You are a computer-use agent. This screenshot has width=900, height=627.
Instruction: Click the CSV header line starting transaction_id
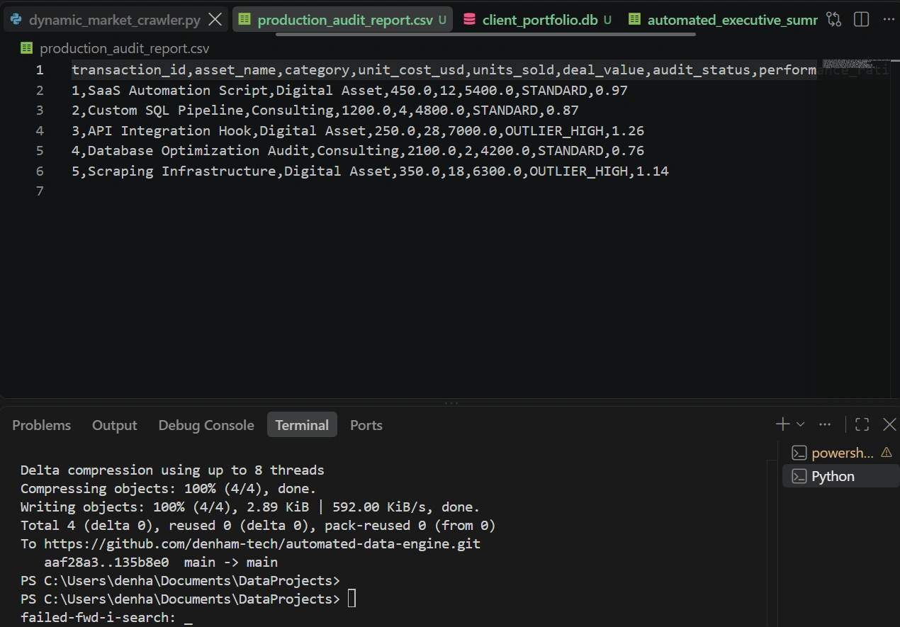click(x=444, y=70)
